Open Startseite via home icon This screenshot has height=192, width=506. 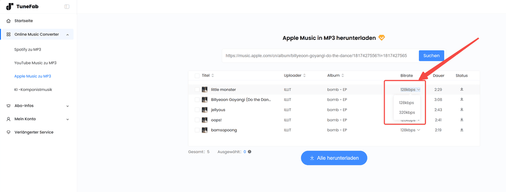tap(9, 21)
